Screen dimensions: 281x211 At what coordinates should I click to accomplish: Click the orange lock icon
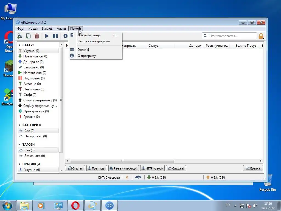pos(261,36)
